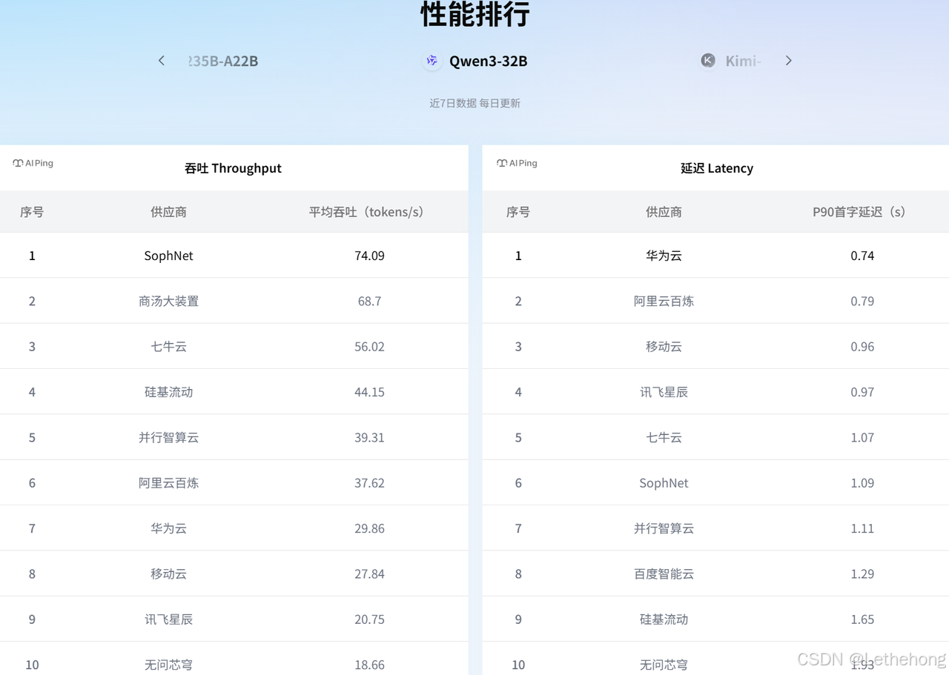This screenshot has height=675, width=949.
Task: Click the 37.62 throughput value
Action: click(x=369, y=483)
